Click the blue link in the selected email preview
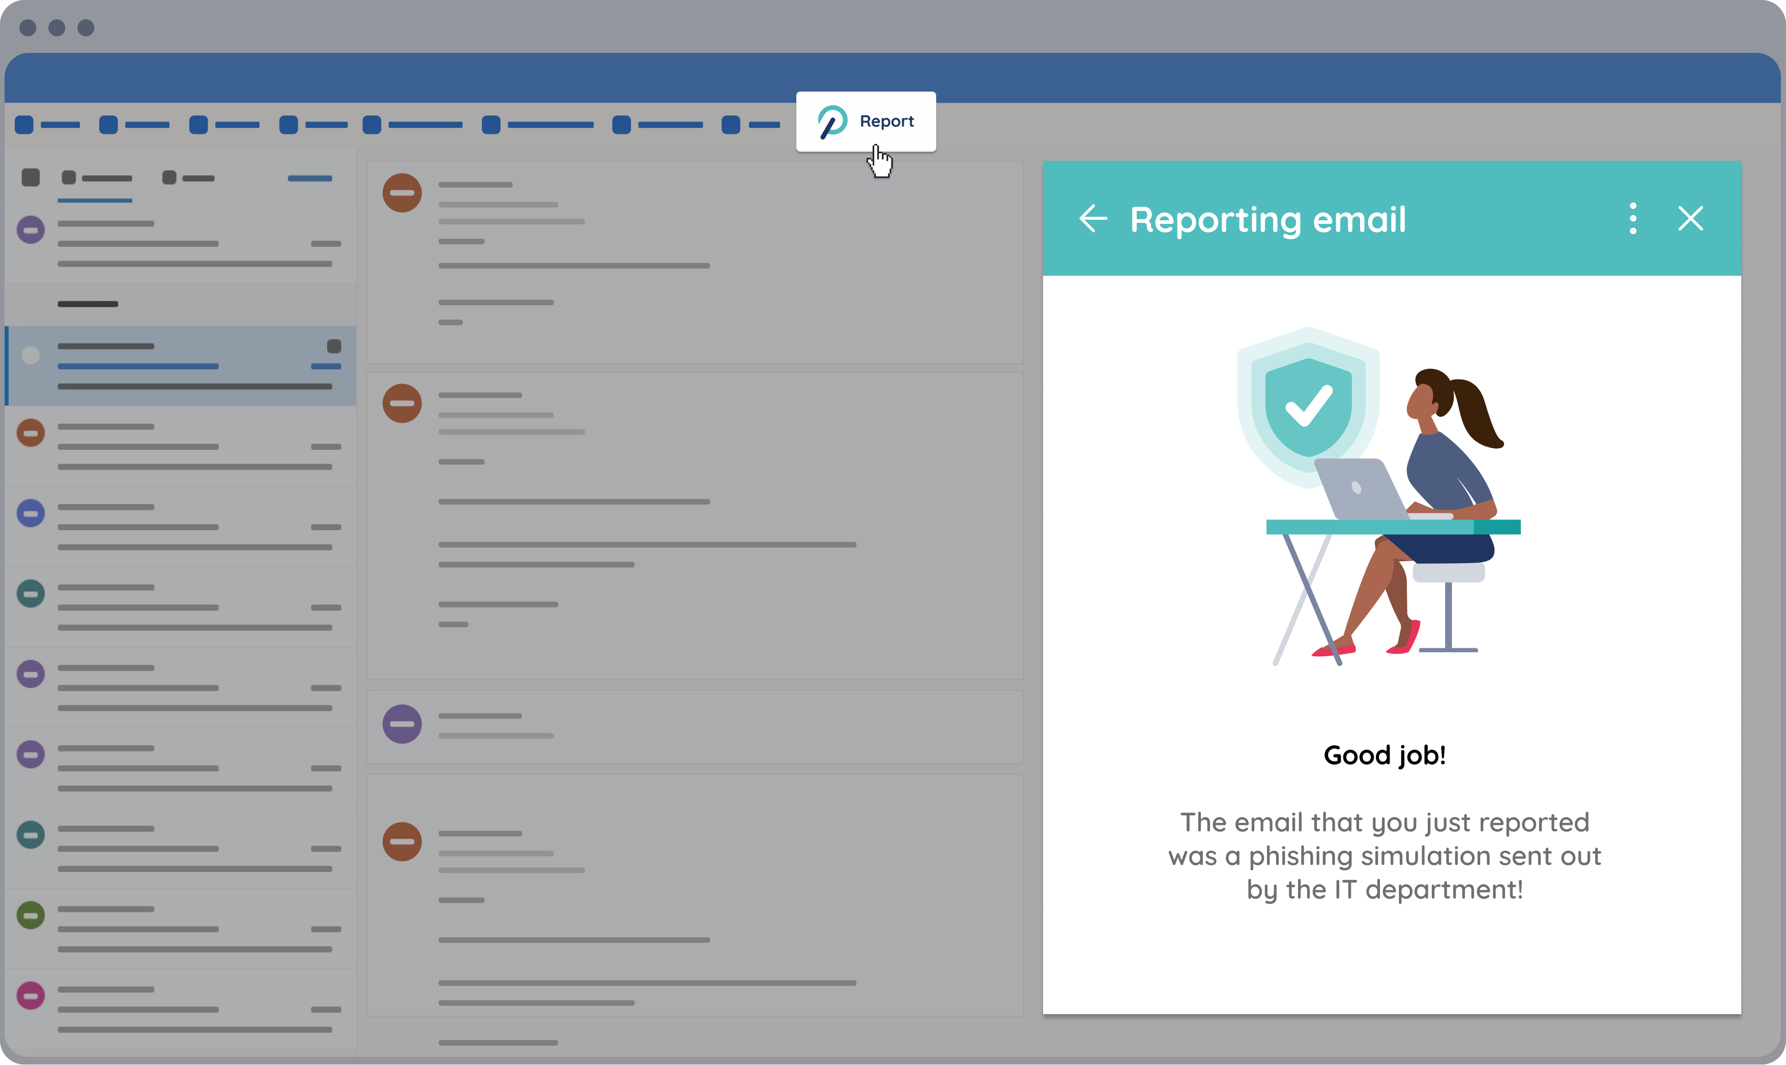This screenshot has width=1786, height=1065. tap(138, 367)
